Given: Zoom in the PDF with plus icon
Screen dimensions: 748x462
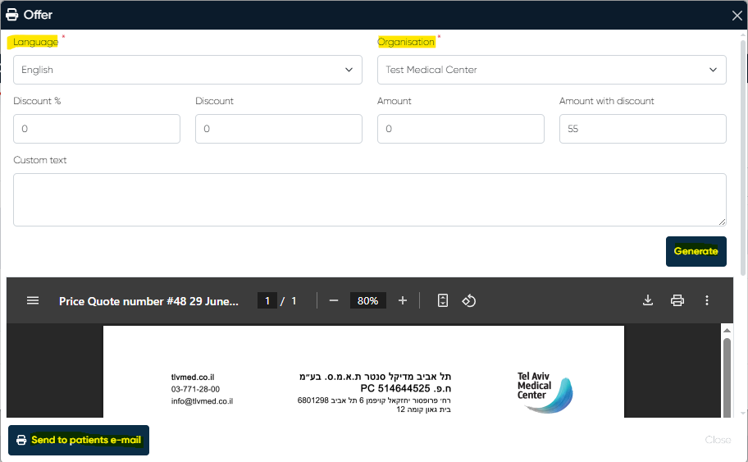Looking at the screenshot, I should tap(403, 301).
